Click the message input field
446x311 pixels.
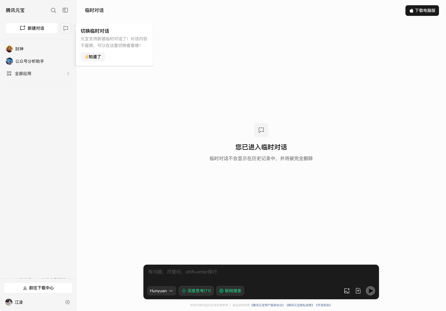[261, 272]
